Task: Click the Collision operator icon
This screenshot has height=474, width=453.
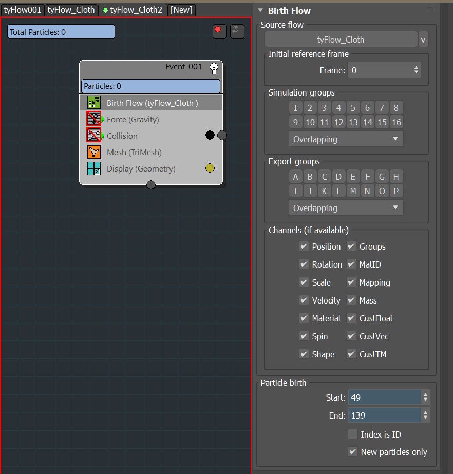Action: [93, 136]
